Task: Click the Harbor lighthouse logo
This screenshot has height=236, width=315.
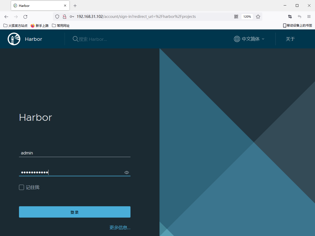Action: pos(14,39)
